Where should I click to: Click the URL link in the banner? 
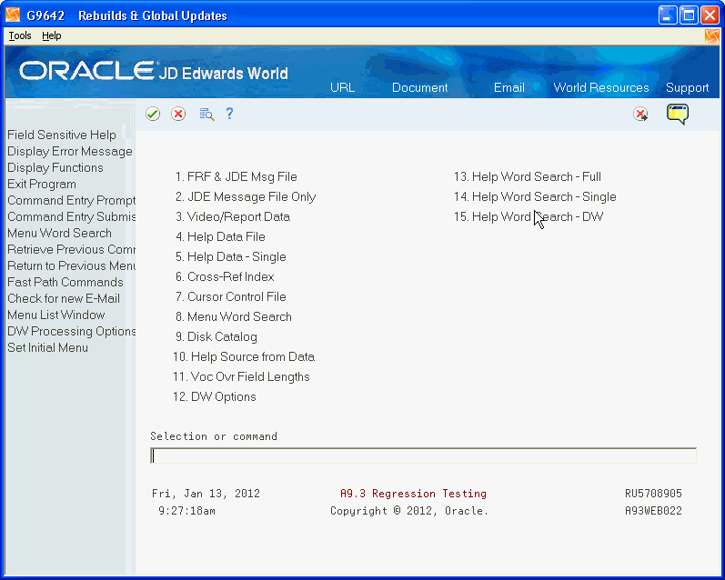[x=342, y=88]
